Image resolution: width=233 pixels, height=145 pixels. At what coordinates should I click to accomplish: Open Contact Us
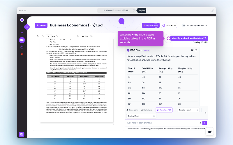click(x=169, y=25)
